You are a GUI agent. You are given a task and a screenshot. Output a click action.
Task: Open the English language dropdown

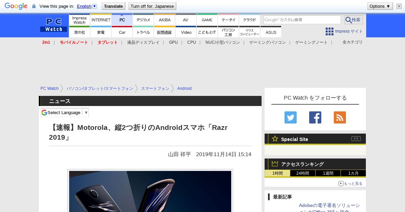[x=87, y=6]
